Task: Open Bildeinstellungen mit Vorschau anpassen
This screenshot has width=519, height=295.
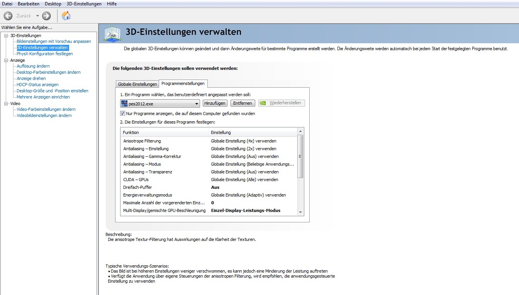Action: point(54,41)
